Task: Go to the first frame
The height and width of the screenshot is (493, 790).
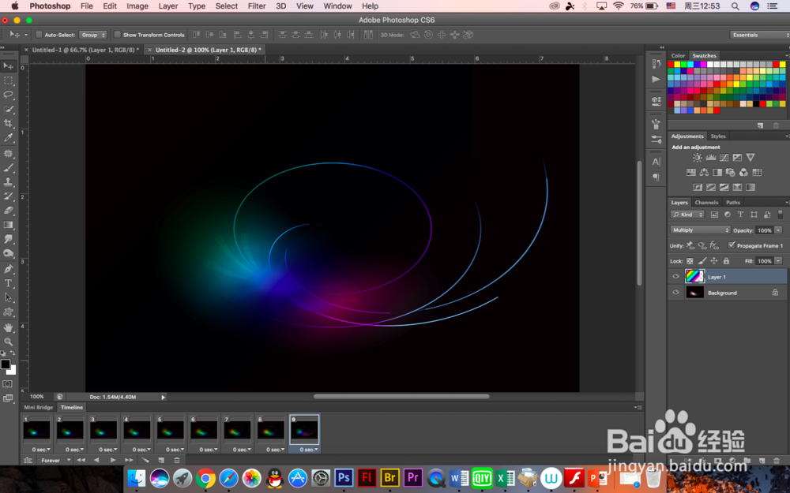Action: coord(81,461)
